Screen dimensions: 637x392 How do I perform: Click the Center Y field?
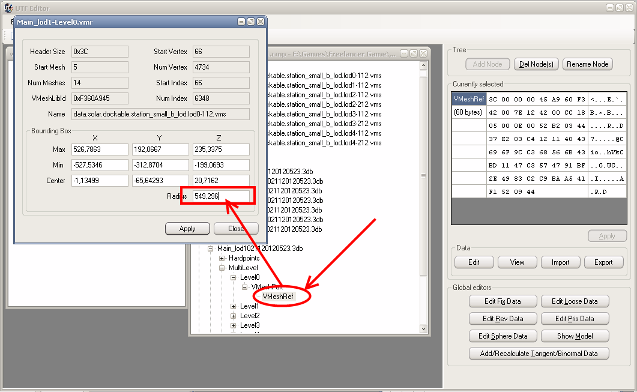[160, 180]
